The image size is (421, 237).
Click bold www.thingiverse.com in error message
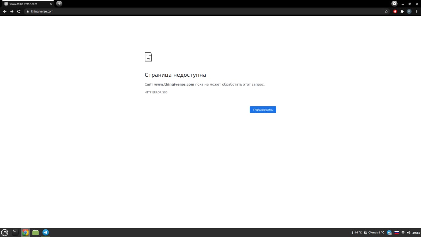[174, 84]
